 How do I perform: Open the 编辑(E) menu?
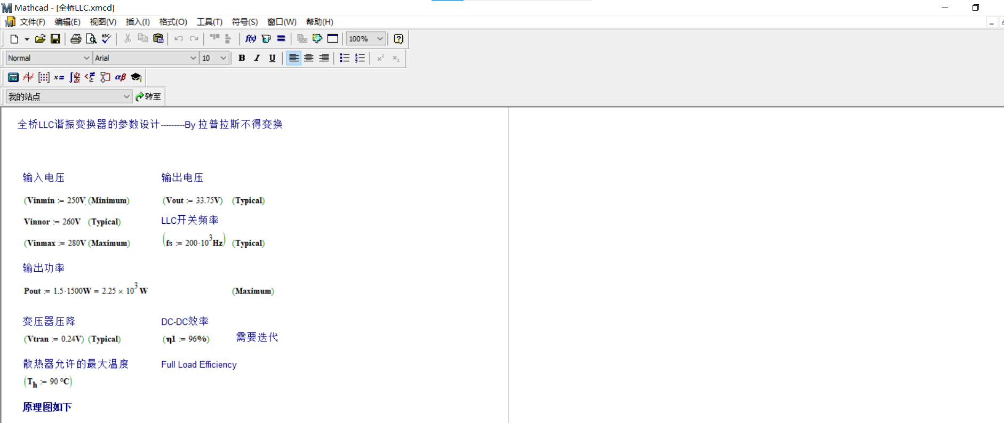pos(67,22)
